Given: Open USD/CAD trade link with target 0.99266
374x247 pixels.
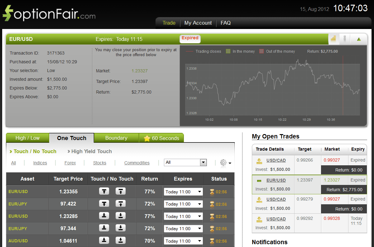Looking at the screenshot, I should (276, 161).
